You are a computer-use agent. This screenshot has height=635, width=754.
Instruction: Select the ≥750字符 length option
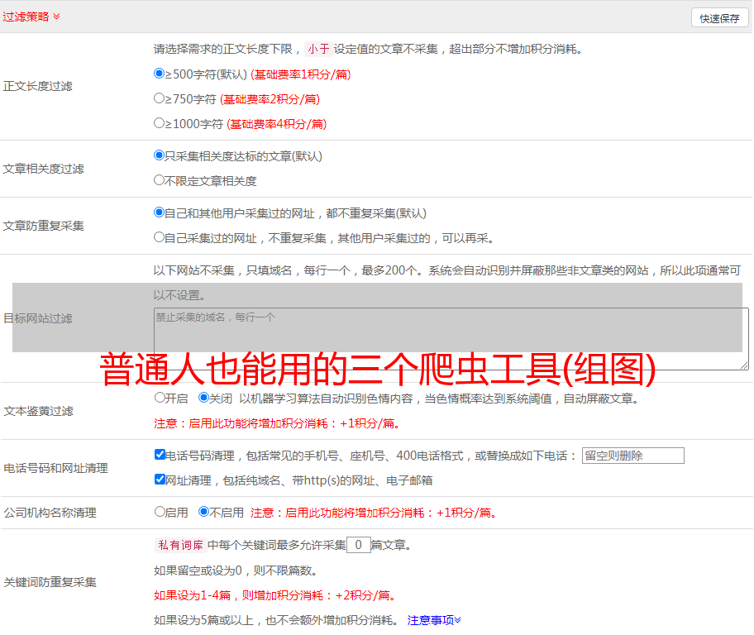click(x=160, y=98)
